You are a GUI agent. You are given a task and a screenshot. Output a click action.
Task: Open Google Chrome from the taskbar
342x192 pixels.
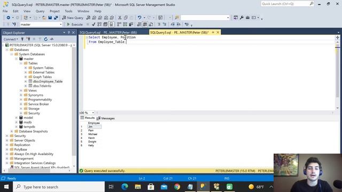tap(177, 187)
